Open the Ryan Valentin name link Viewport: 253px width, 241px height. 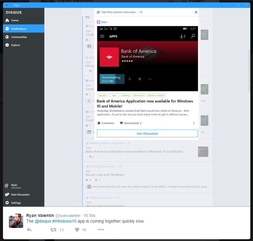click(40, 215)
